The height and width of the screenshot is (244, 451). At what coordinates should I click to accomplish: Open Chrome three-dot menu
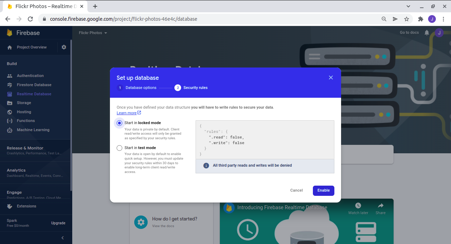coord(443,19)
